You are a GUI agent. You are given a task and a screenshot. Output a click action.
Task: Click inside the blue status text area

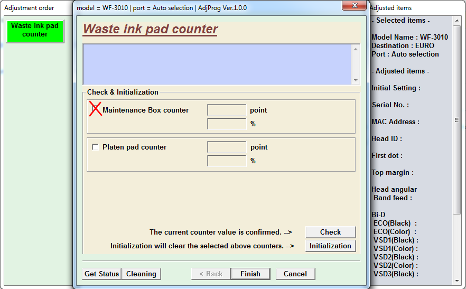pyautogui.click(x=217, y=64)
